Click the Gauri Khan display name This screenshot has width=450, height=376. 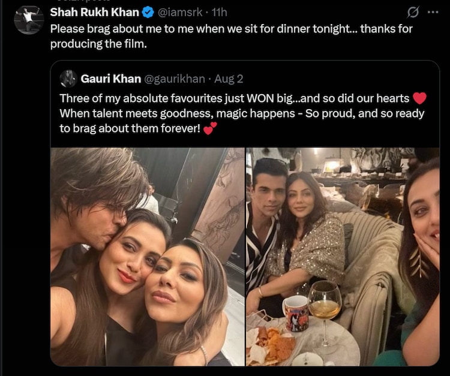(110, 79)
